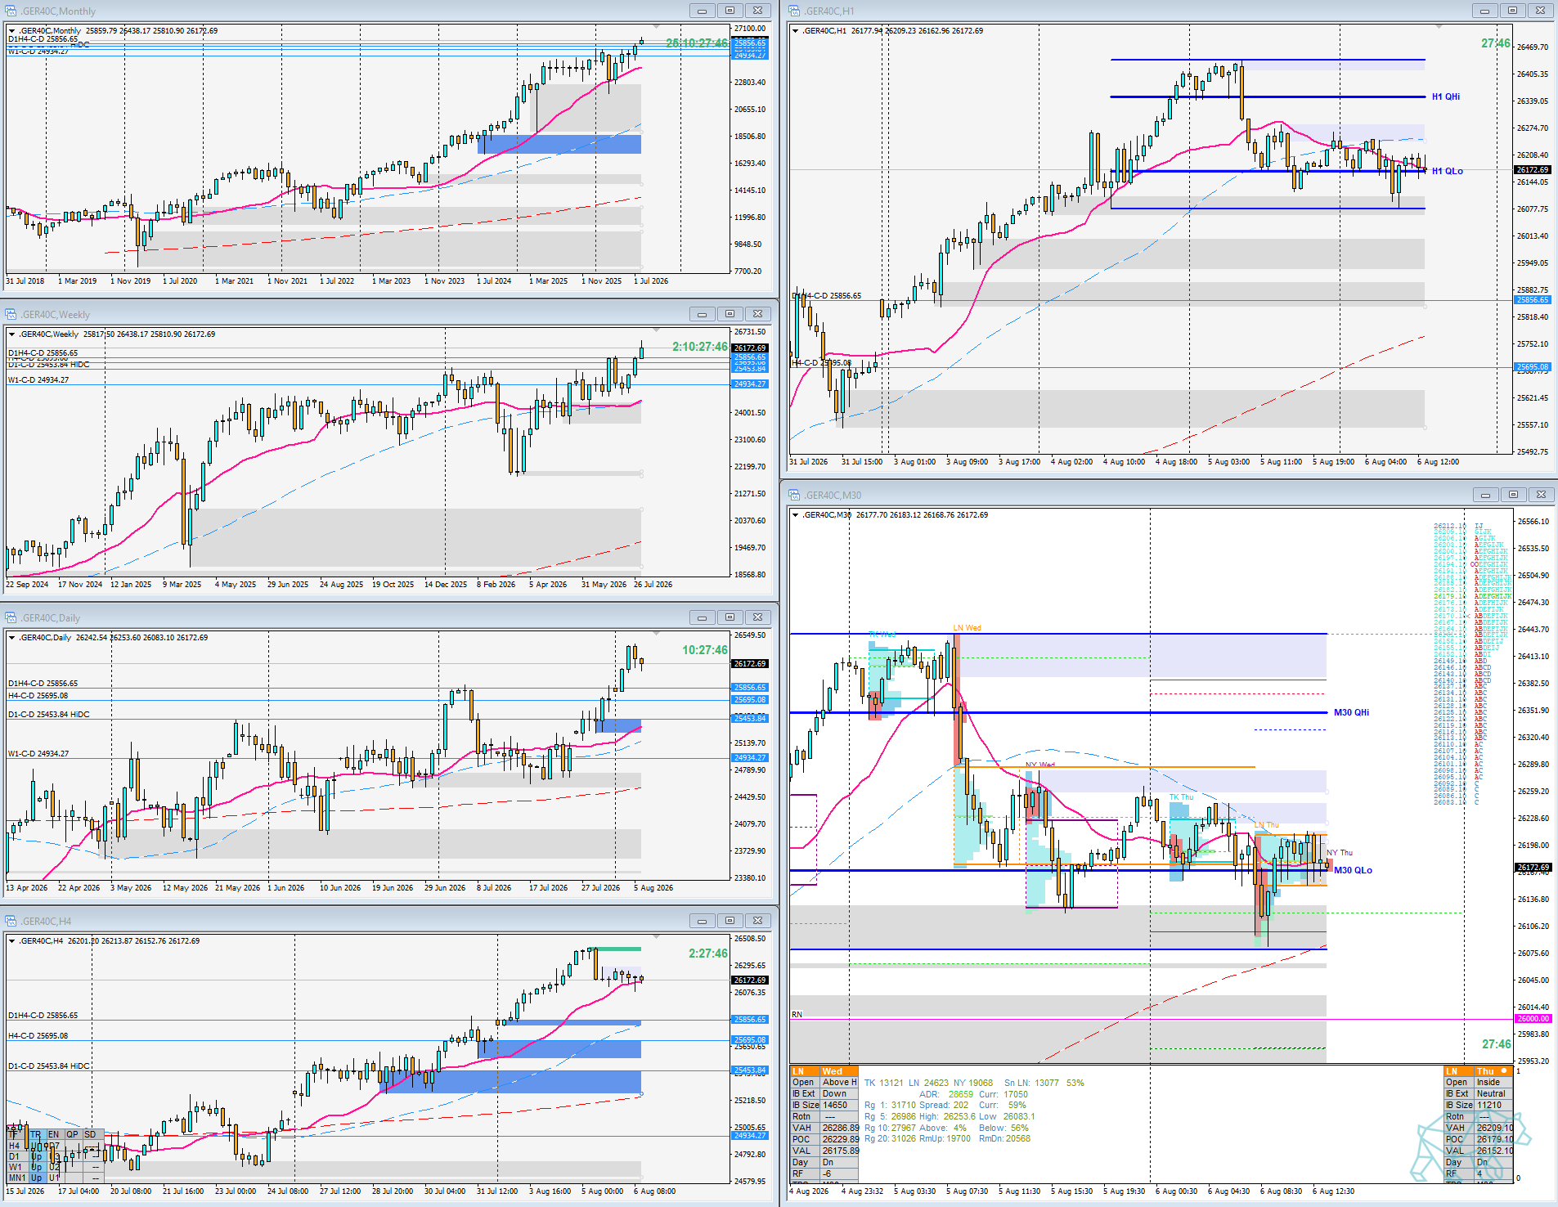Minimize the Monthly chart window
Viewport: 1558px width, 1207px height.
point(702,11)
